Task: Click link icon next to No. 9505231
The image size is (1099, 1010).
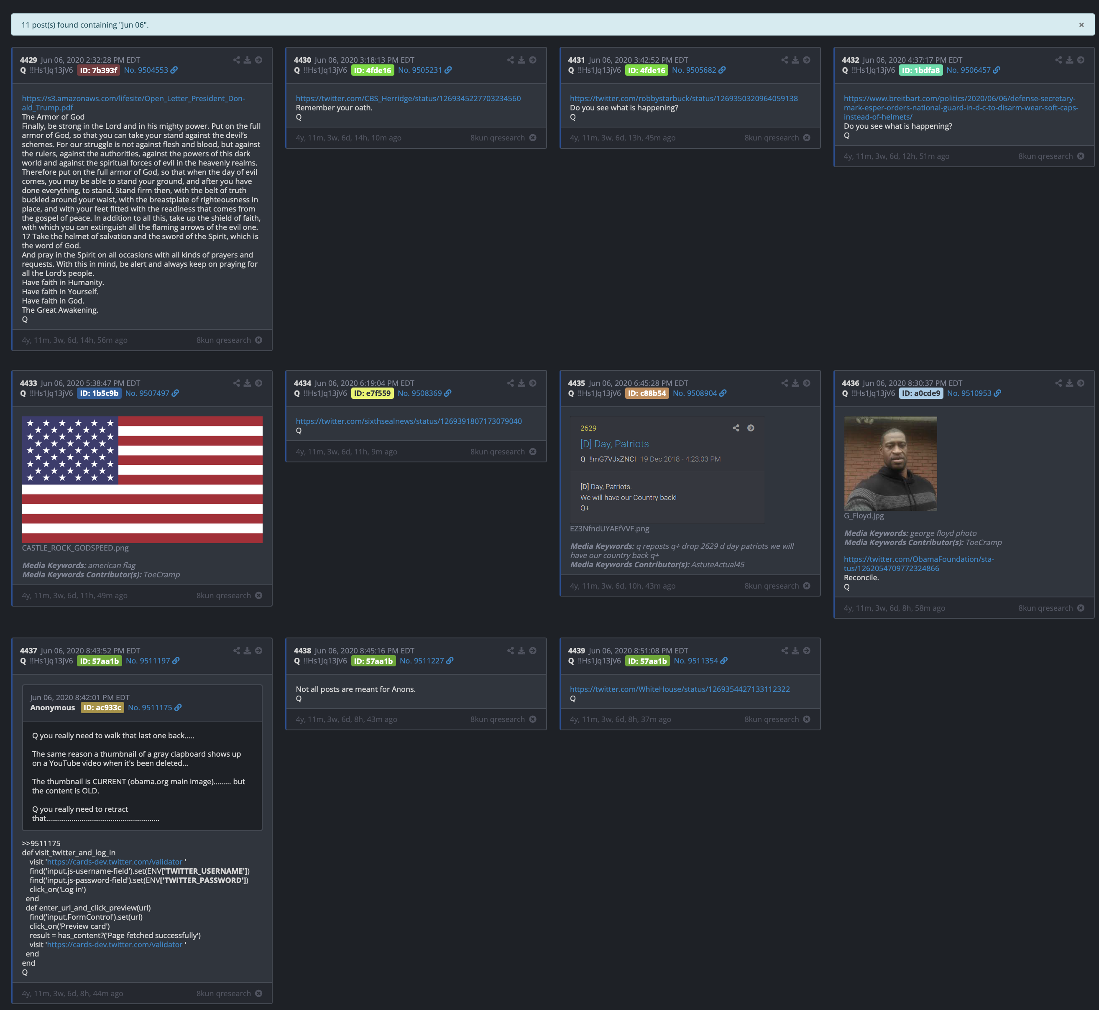Action: 448,70
